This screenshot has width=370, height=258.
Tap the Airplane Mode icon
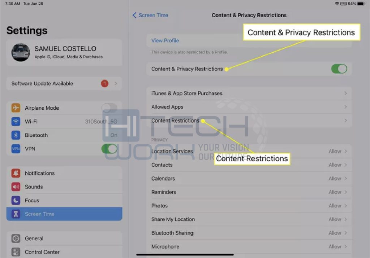tap(16, 108)
